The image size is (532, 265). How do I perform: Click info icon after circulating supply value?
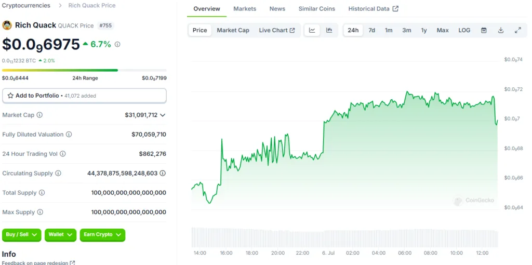point(163,174)
